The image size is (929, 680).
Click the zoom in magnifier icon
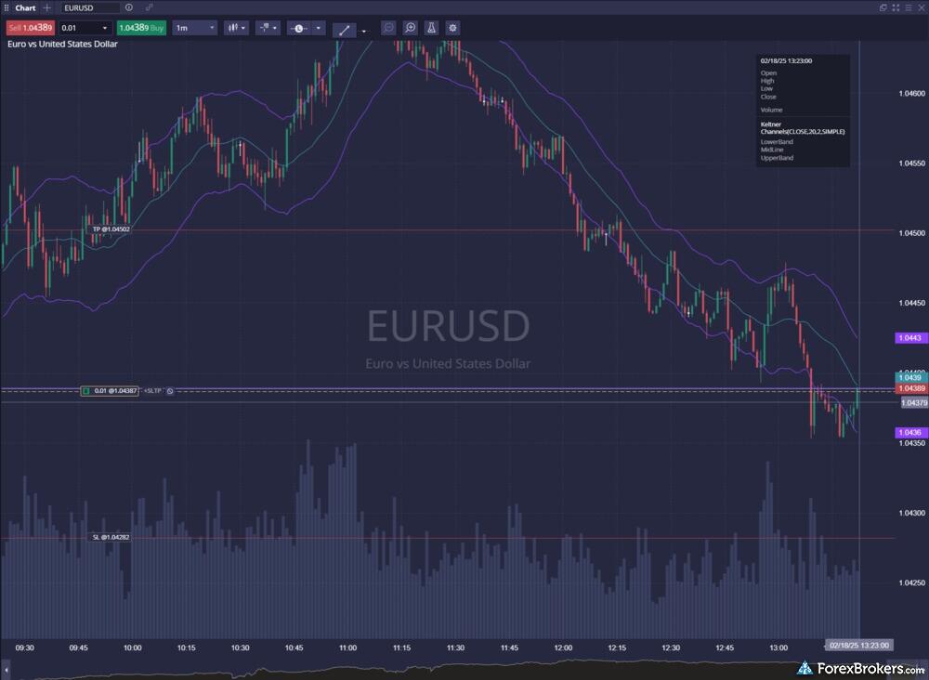[x=410, y=28]
